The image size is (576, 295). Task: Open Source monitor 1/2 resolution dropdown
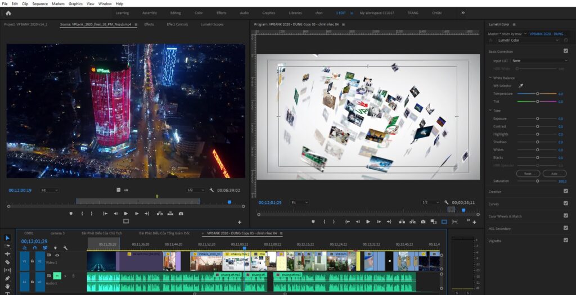[x=195, y=190]
